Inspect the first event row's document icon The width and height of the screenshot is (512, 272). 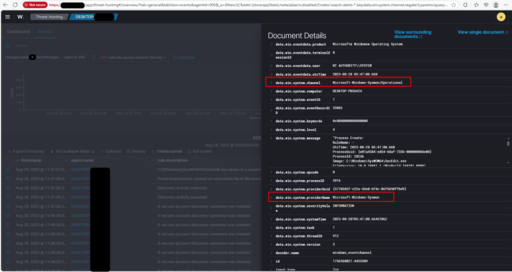click(8, 170)
